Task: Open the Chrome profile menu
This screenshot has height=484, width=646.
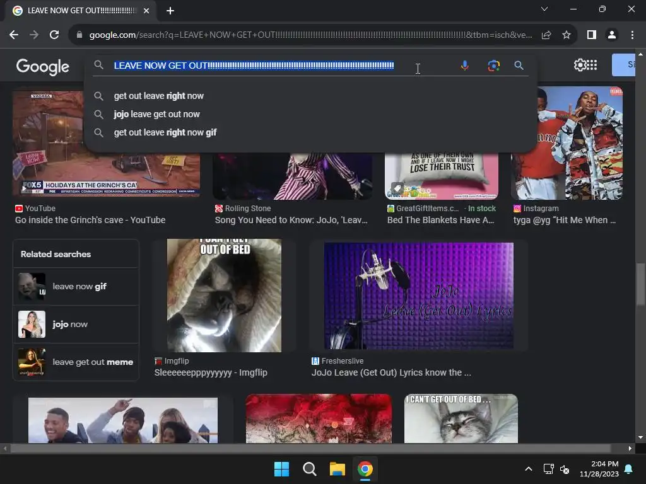Action: tap(612, 35)
